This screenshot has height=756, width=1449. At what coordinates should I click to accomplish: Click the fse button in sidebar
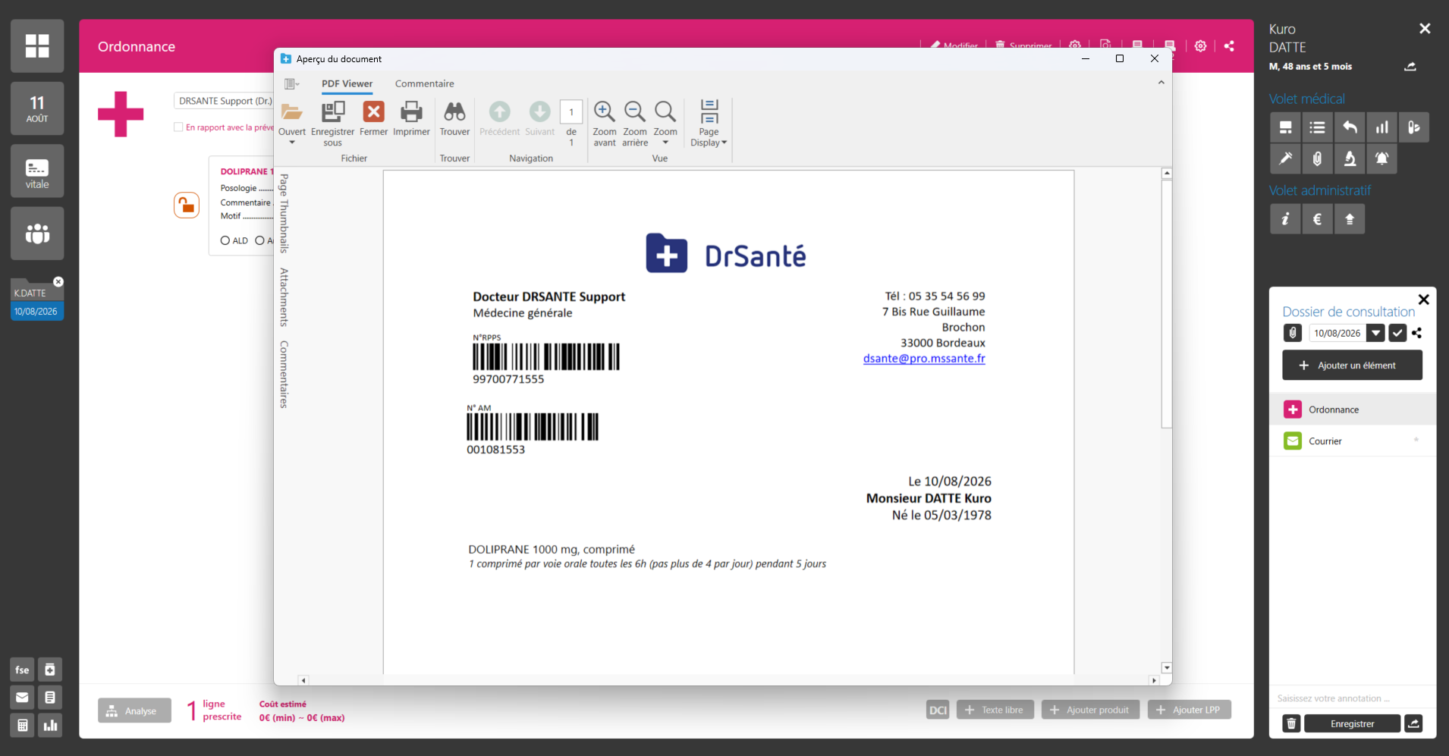pyautogui.click(x=22, y=670)
